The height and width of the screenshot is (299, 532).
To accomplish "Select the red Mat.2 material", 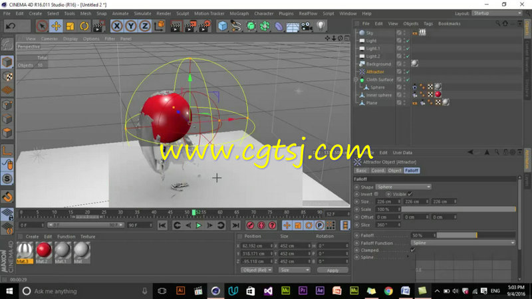I will point(43,252).
